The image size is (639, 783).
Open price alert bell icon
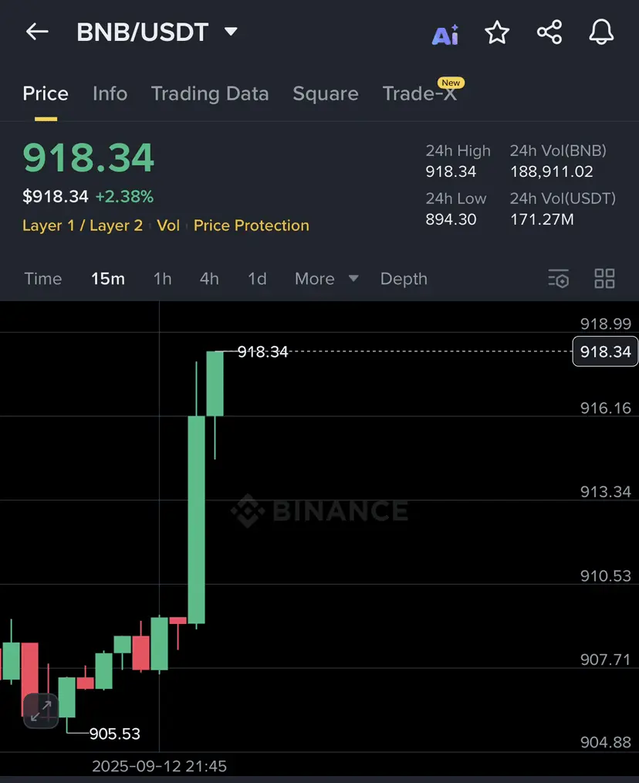pos(601,32)
